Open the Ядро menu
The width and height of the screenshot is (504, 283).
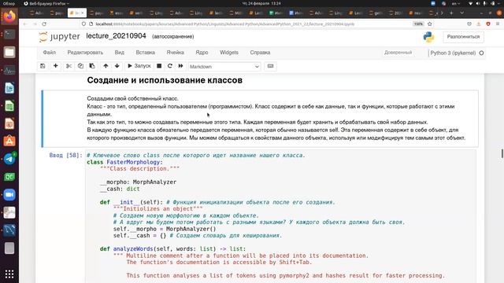(202, 53)
